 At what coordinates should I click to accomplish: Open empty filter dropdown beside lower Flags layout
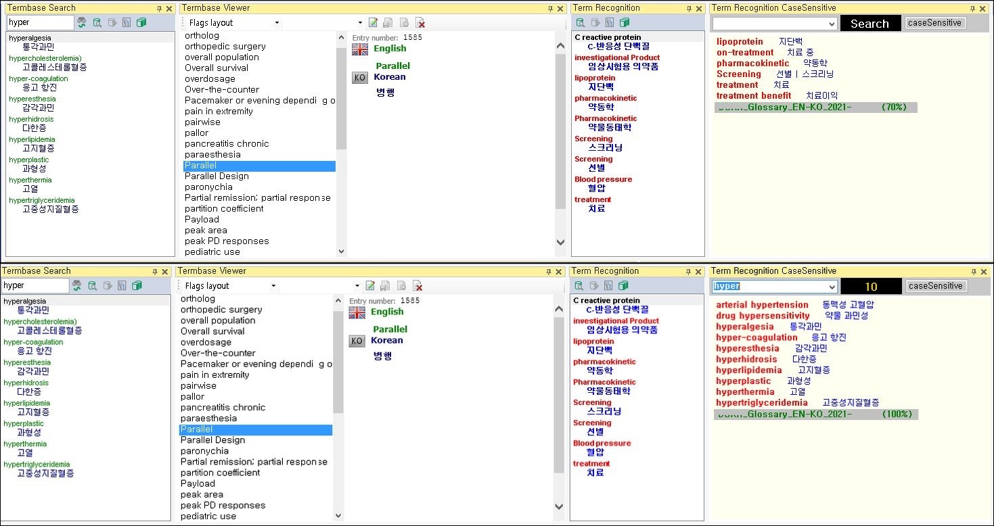pos(357,286)
